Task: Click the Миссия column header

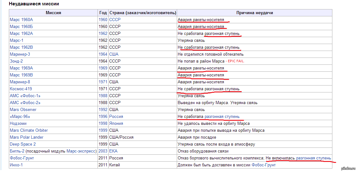Action: click(x=53, y=13)
